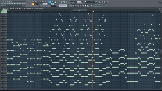The image size is (162, 91).
Task: Click the output oscilloscope display
Action: [73, 2]
